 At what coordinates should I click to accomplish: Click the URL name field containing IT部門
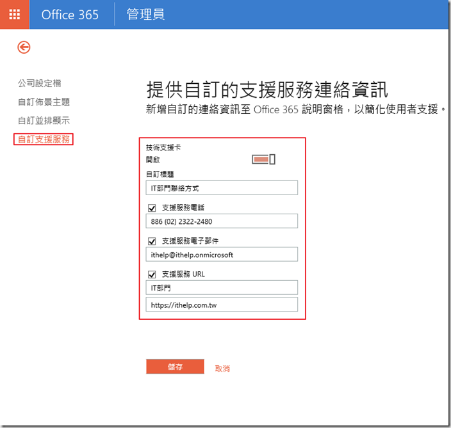point(222,288)
